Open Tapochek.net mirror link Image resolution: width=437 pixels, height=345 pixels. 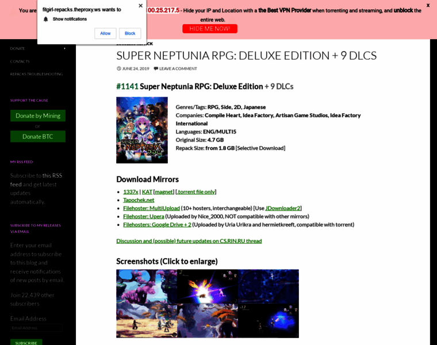click(x=139, y=200)
